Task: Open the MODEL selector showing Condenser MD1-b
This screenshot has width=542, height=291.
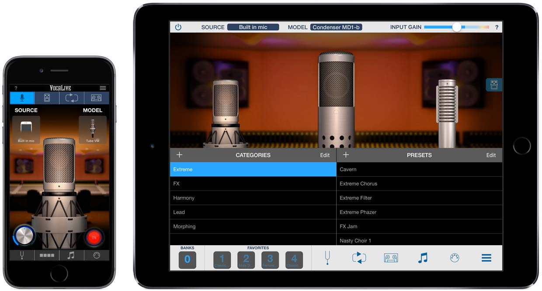Action: click(x=336, y=27)
